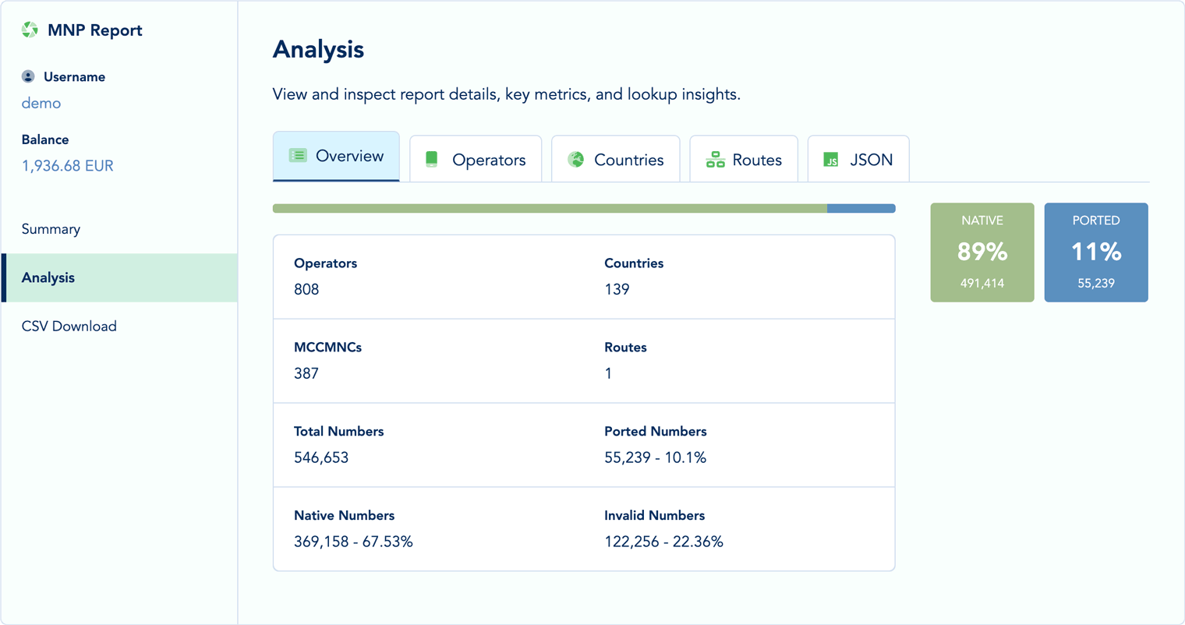Click the globe icon on the Countries tab
1185x625 pixels.
(x=575, y=159)
